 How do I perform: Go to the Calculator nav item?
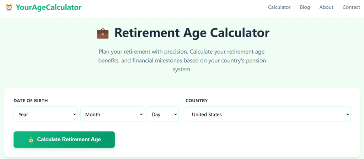(279, 7)
